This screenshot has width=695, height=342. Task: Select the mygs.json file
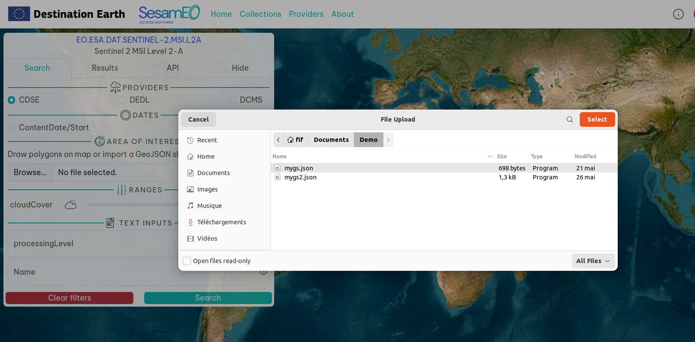click(444, 168)
